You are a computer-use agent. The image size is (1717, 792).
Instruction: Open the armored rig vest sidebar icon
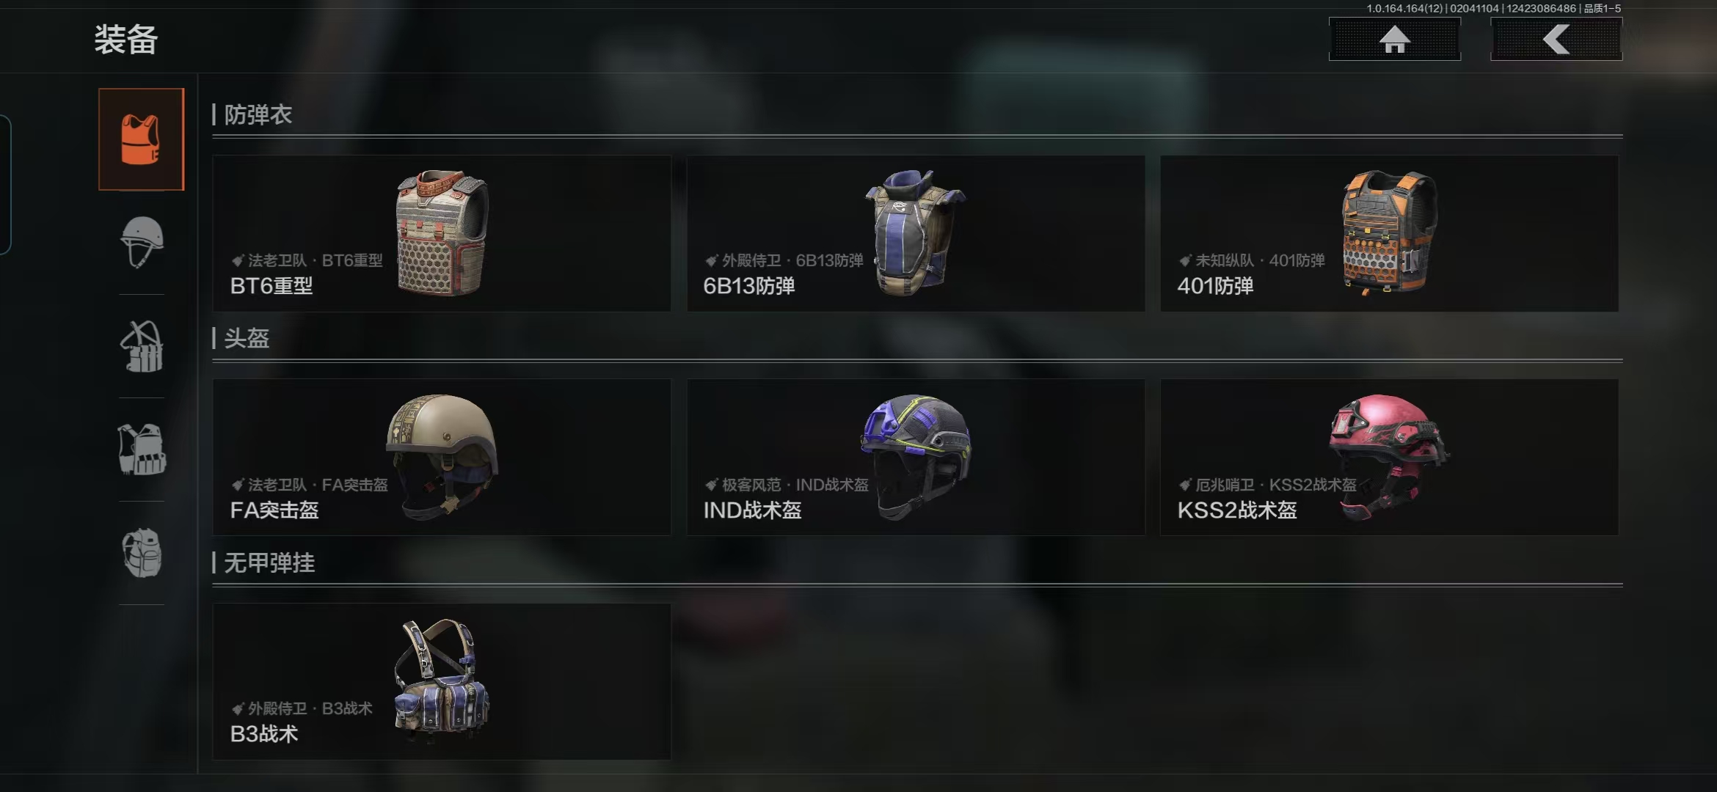click(x=141, y=450)
